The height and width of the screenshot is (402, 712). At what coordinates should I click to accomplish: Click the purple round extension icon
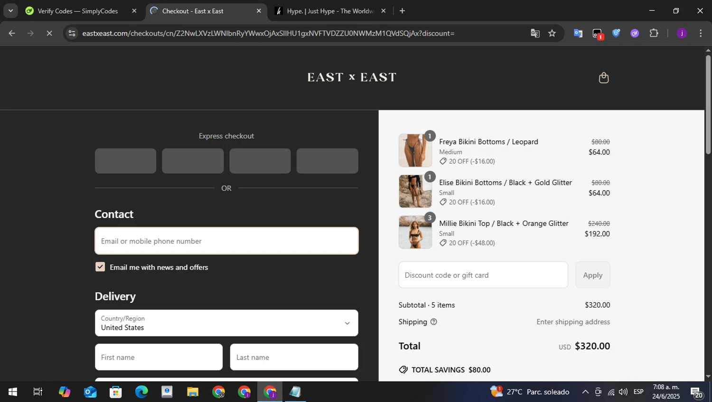(635, 33)
